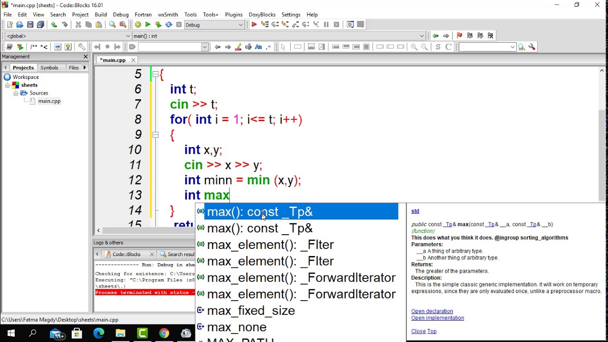The image size is (608, 342).
Task: Click the Open declaration link
Action: [432, 311]
